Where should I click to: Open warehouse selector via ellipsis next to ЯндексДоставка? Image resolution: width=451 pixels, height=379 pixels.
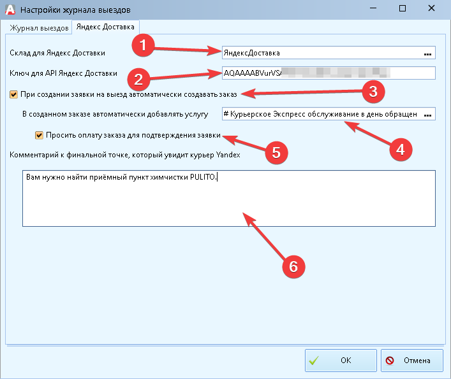pos(427,54)
